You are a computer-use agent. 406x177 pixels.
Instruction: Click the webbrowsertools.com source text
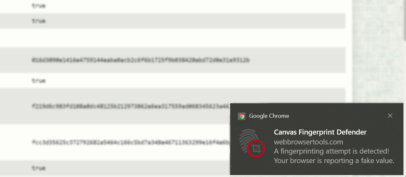coord(309,142)
